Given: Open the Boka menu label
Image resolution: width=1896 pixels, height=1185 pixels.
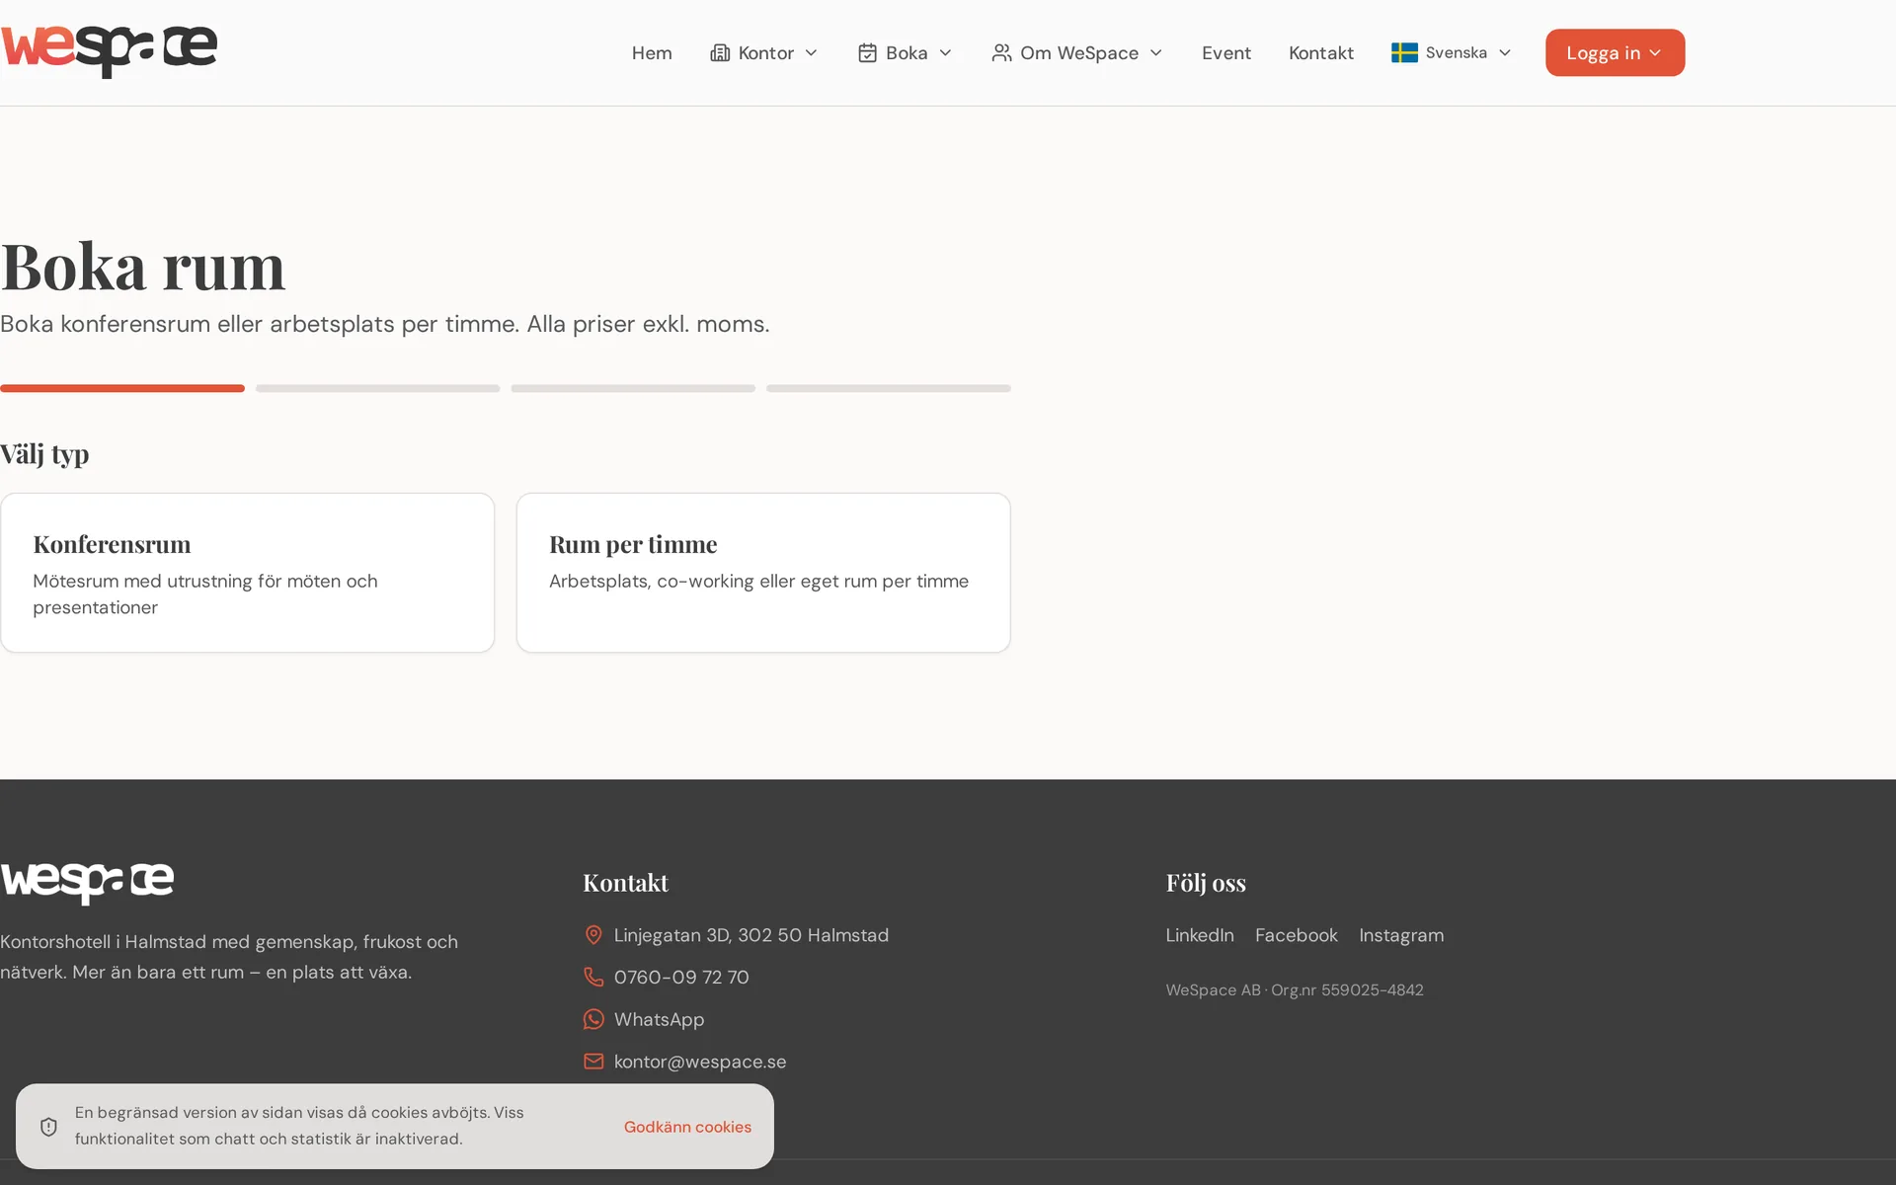Looking at the screenshot, I should coord(907,52).
